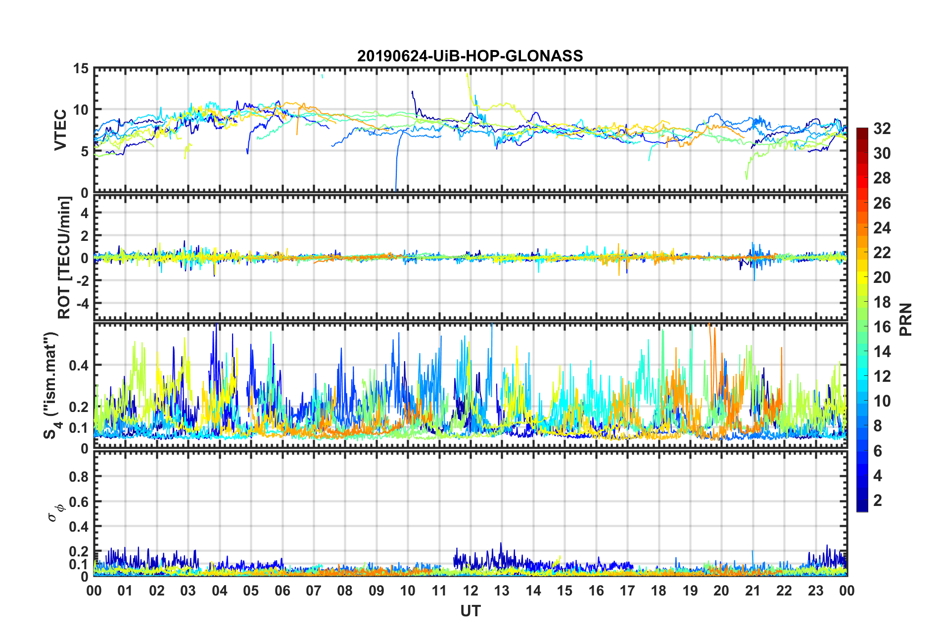The image size is (941, 639).
Task: Click the dark red top of PRN colorbar
Action: pyautogui.click(x=862, y=132)
